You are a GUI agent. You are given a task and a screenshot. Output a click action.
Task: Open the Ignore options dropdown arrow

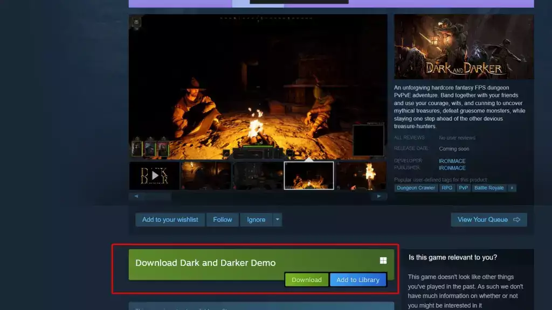tap(278, 220)
